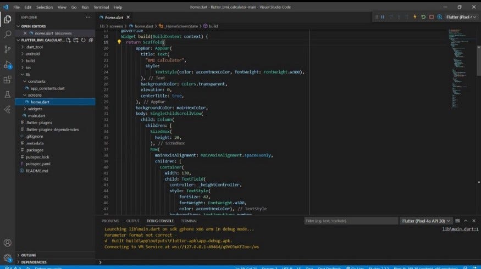
Task: Open the Flutter/Dart sidebar icon below Testing
Action: click(x=7, y=109)
